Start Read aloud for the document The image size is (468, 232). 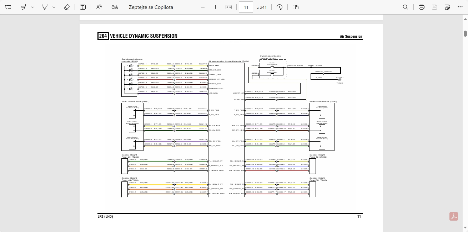pyautogui.click(x=99, y=7)
